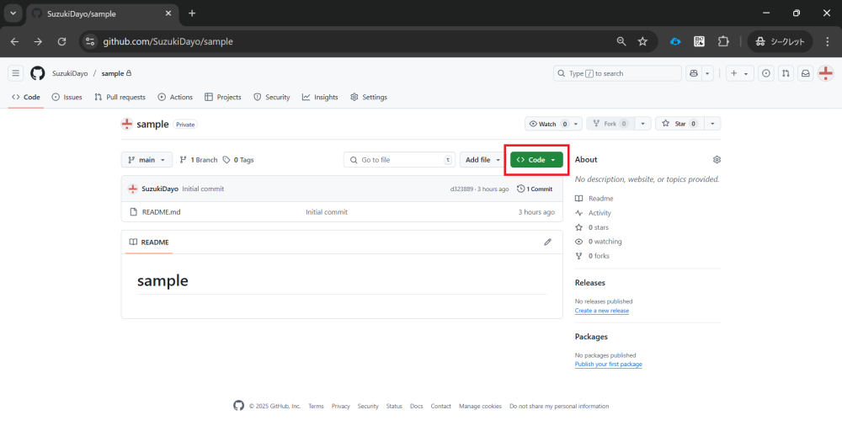Open the About settings gear icon
Screen dimensions: 842x442
click(717, 160)
